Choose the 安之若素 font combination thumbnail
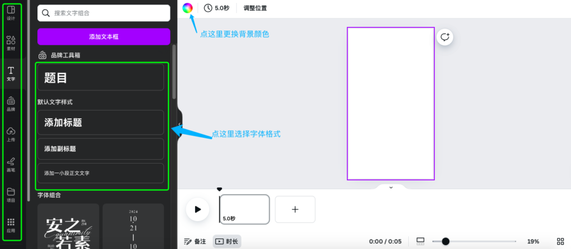 pos(68,226)
